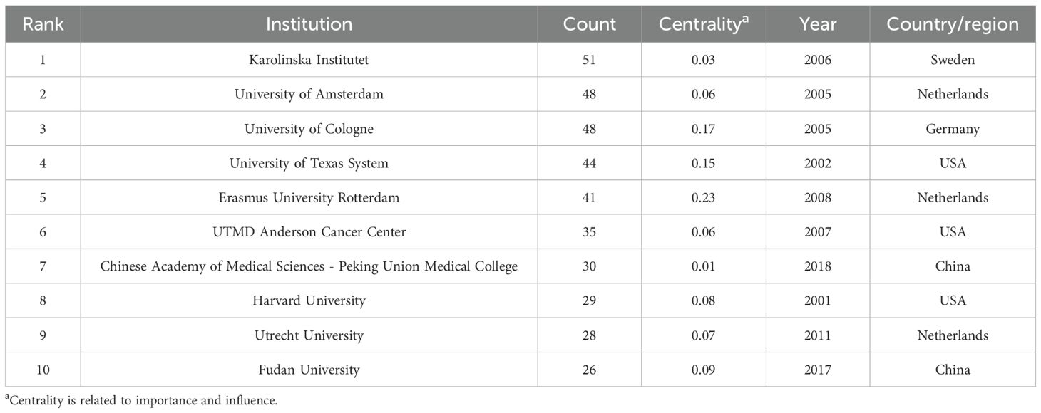Click the University of Cologne cell
The image size is (1041, 413).
point(309,129)
